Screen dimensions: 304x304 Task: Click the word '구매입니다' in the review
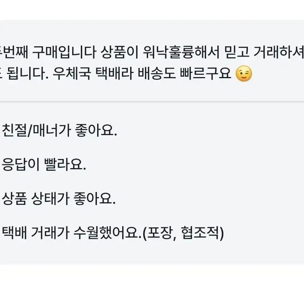[64, 52]
